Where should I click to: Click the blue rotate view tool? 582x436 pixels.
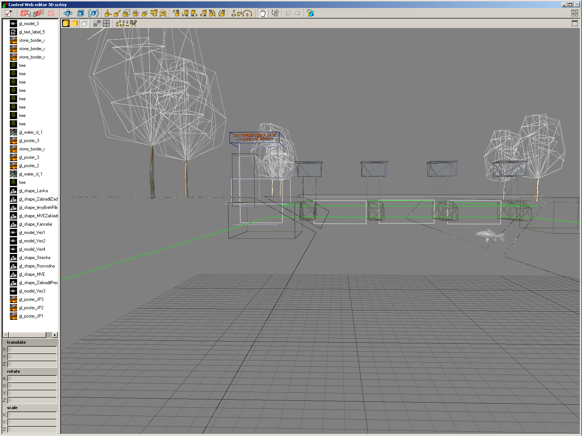click(x=93, y=13)
